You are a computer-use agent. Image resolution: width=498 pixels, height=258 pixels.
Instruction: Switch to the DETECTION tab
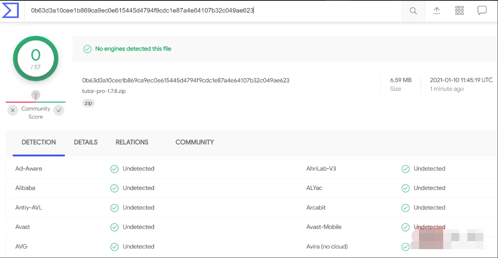(39, 142)
